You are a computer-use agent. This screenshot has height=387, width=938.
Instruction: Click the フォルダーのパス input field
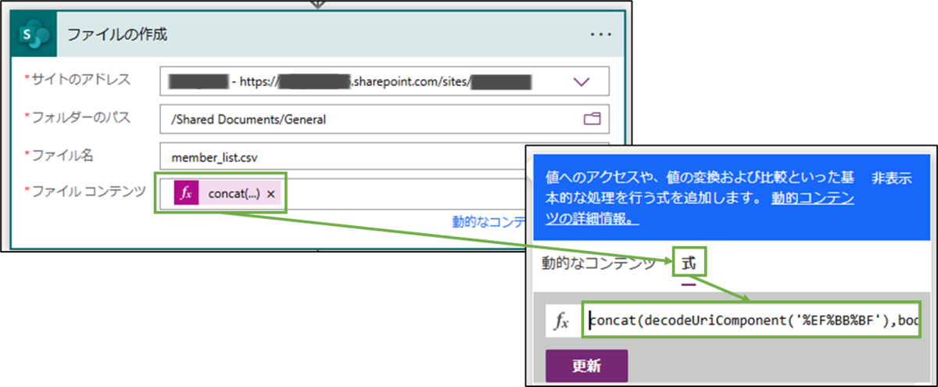(384, 119)
